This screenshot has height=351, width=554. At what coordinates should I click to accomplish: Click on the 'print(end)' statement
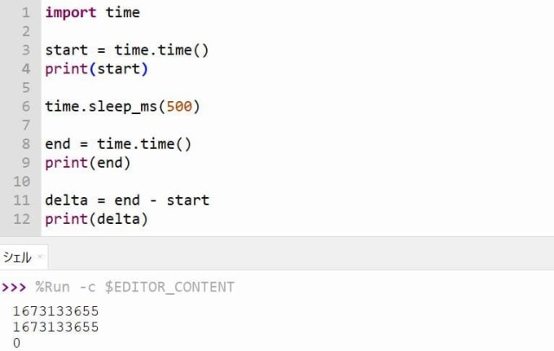pyautogui.click(x=88, y=163)
